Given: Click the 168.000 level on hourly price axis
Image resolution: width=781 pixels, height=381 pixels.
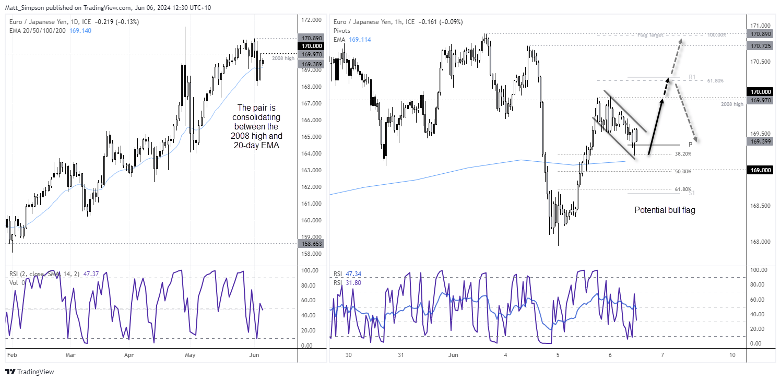Looking at the screenshot, I should [761, 242].
